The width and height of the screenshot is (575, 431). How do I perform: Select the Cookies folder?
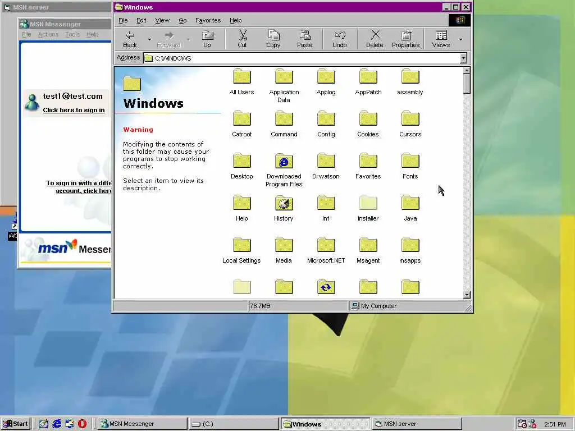point(368,124)
